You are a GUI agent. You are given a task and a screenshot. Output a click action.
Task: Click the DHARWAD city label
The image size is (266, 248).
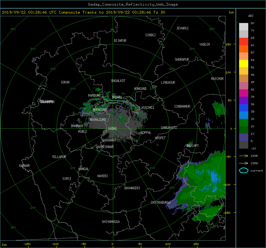(x=77, y=126)
